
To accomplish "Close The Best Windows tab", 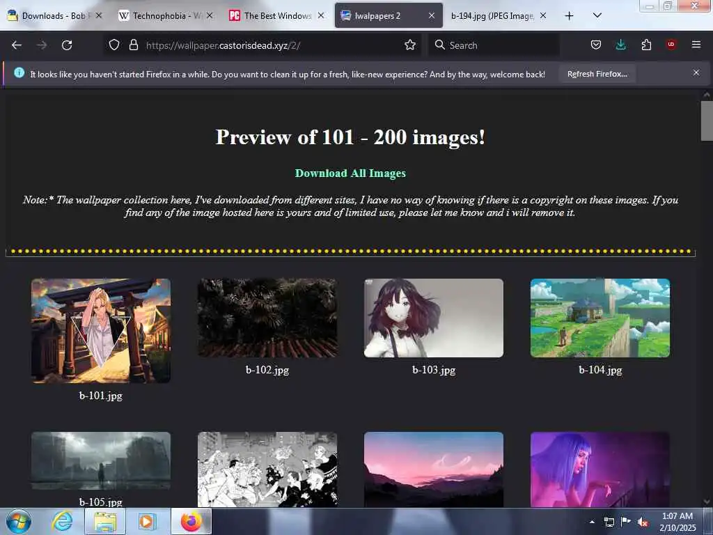I will (x=321, y=15).
